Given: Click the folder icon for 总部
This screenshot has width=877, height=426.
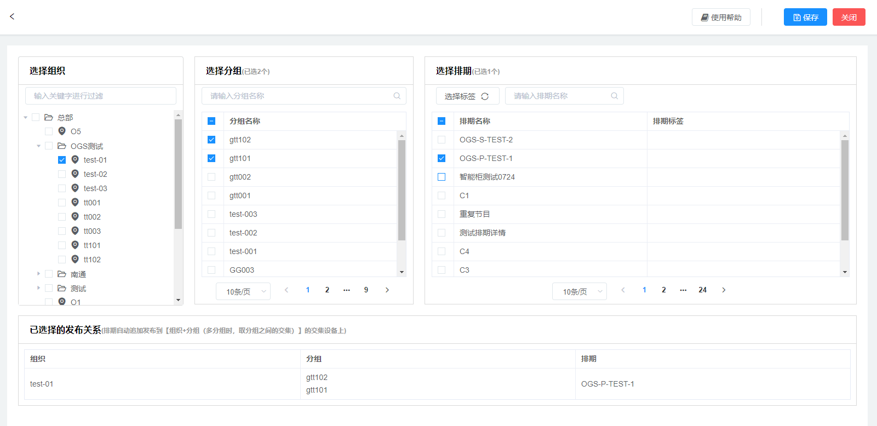Looking at the screenshot, I should point(49,117).
